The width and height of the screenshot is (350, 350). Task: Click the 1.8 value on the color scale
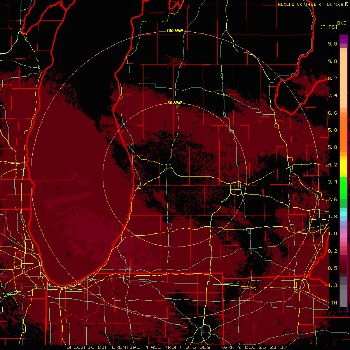(332, 217)
